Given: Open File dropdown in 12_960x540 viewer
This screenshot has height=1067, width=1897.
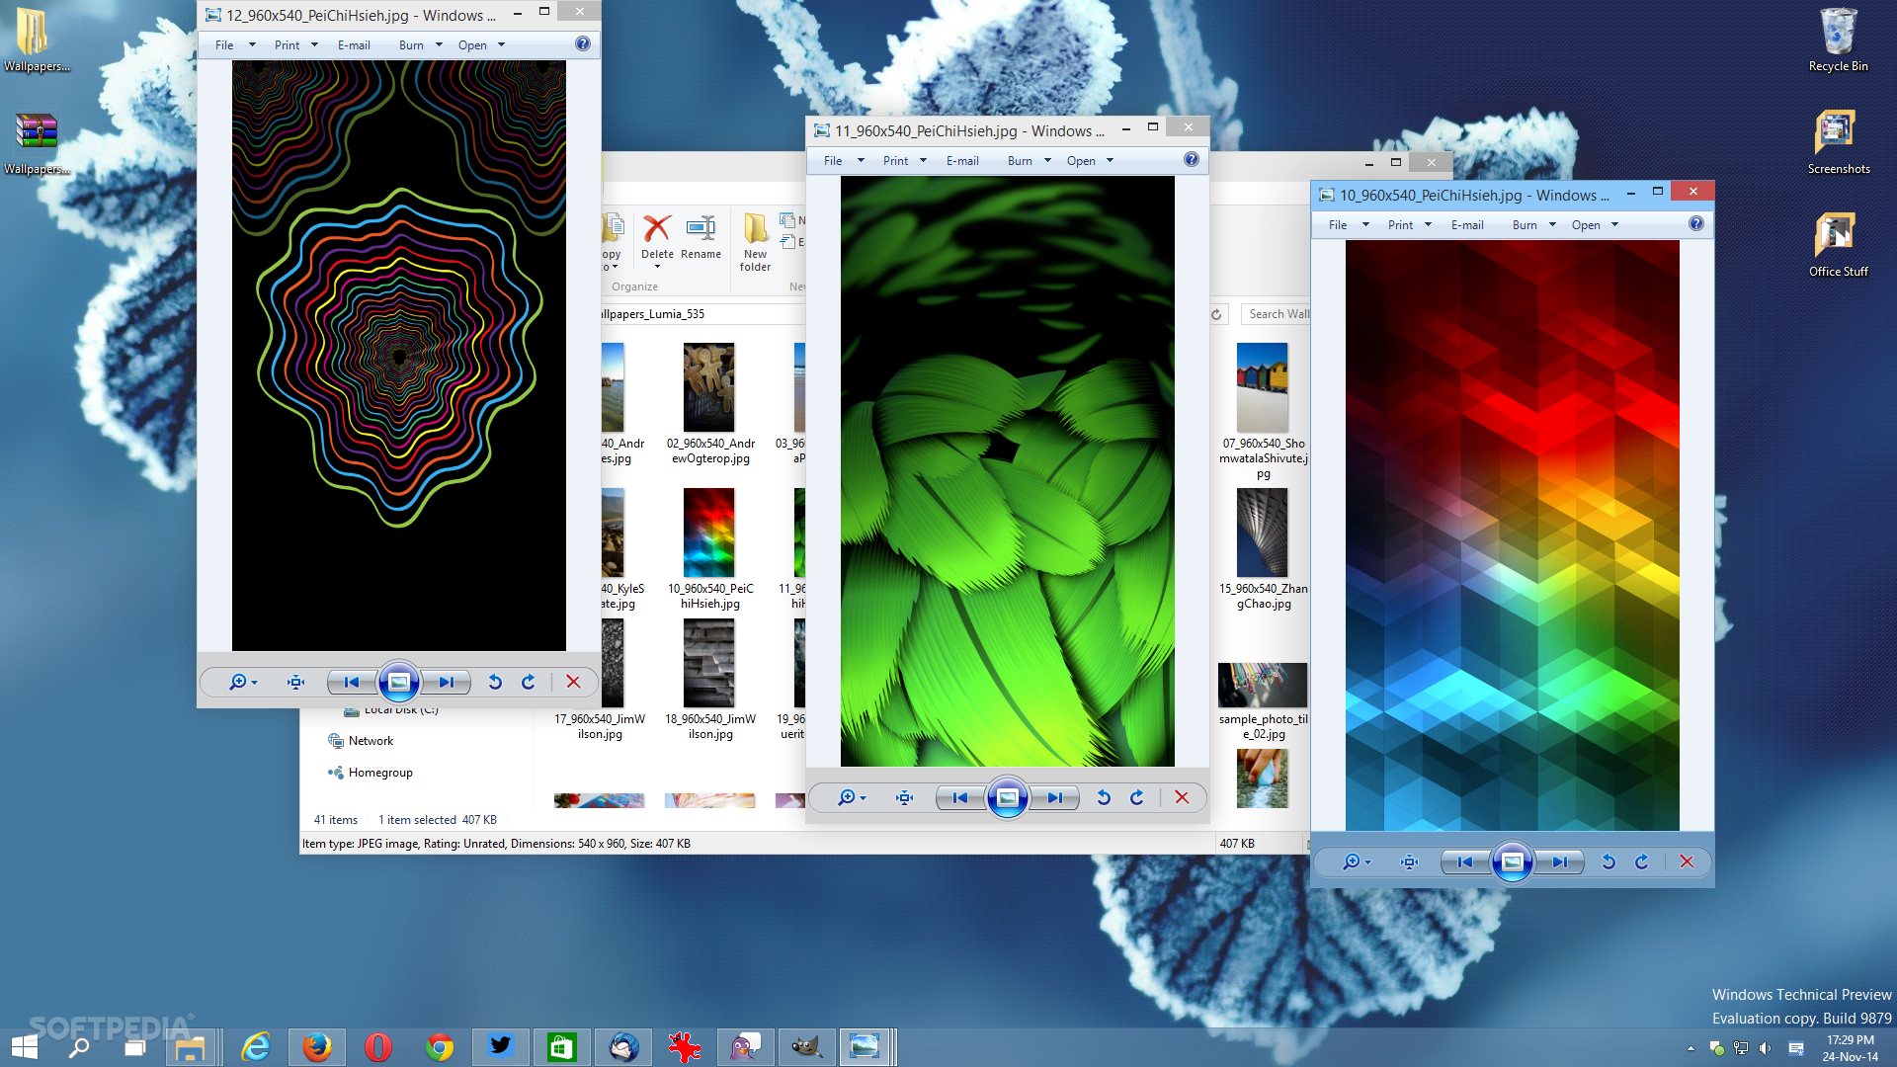Looking at the screenshot, I should pyautogui.click(x=225, y=45).
